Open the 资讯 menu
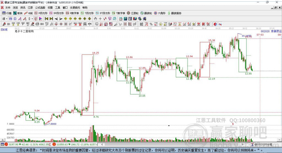 pos(23,7)
